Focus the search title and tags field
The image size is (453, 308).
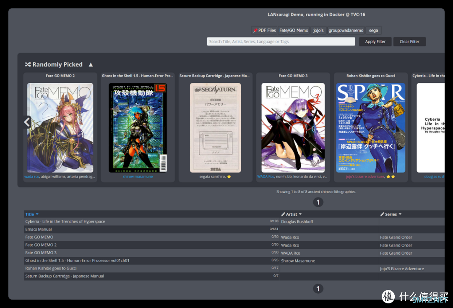(281, 42)
